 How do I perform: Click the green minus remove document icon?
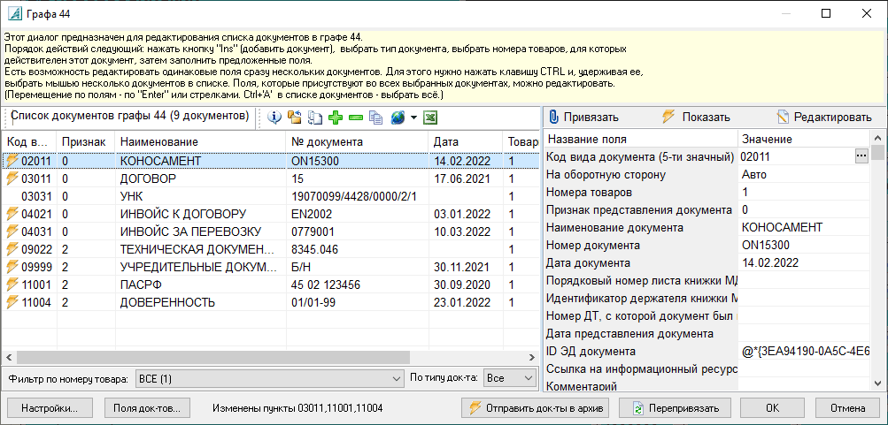point(355,118)
